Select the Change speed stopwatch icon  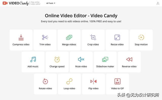[x=57, y=59]
